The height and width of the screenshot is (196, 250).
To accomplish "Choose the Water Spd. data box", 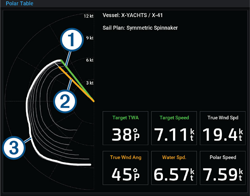I will tap(174, 168).
